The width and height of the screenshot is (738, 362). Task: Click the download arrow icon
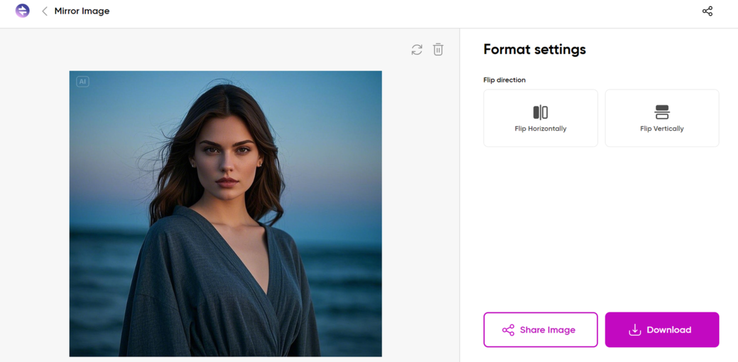click(635, 330)
